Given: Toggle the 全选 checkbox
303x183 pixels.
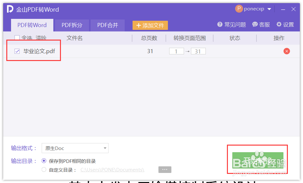Looking at the screenshot, I should click(17, 38).
